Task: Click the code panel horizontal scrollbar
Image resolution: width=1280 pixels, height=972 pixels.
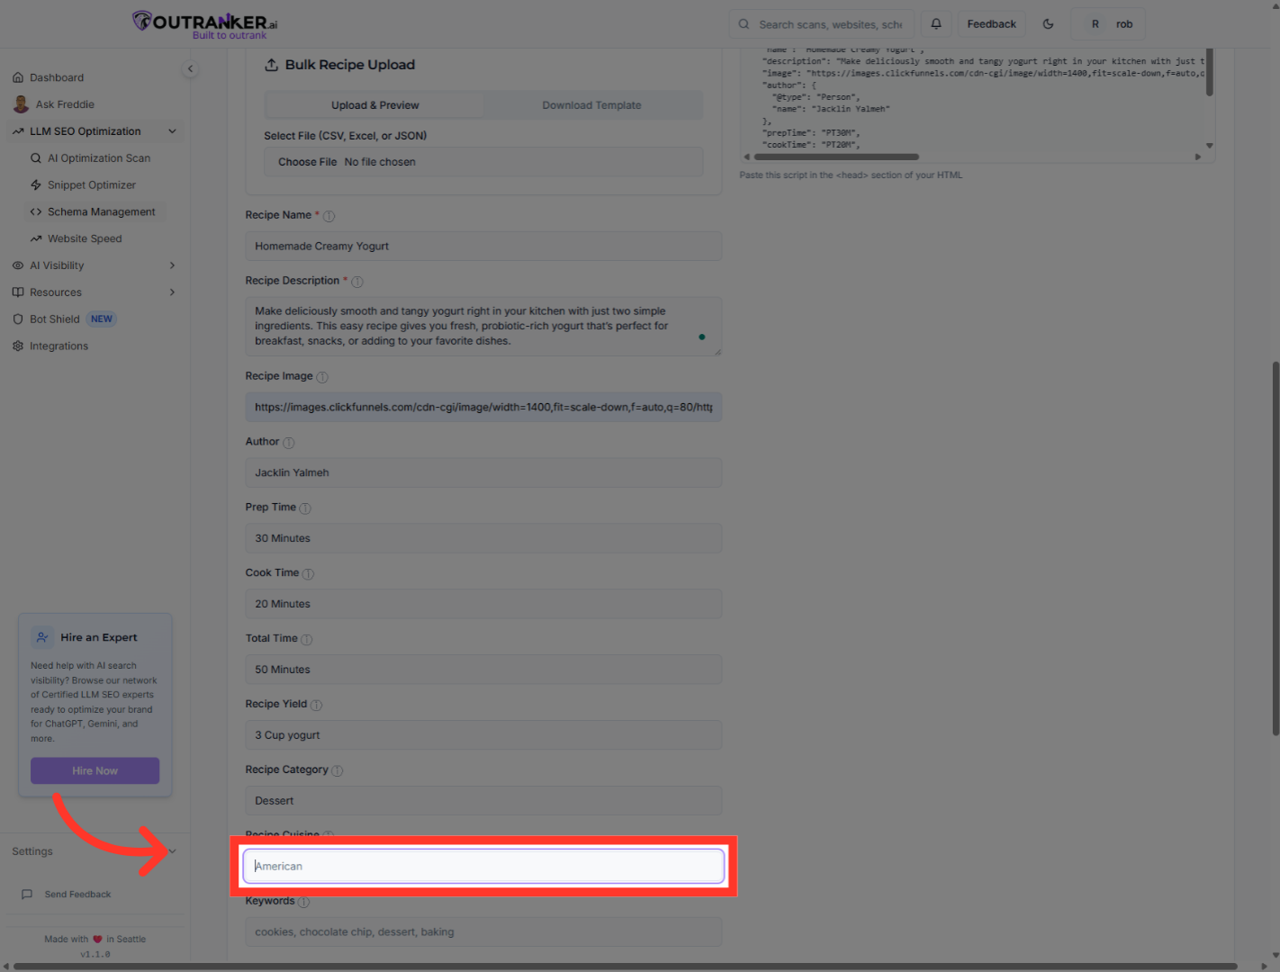Action: point(836,157)
